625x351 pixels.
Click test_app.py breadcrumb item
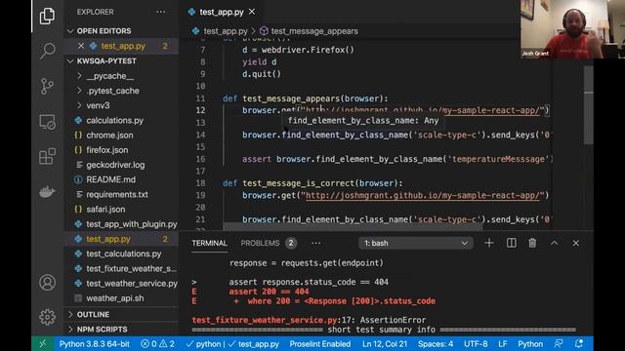click(220, 31)
